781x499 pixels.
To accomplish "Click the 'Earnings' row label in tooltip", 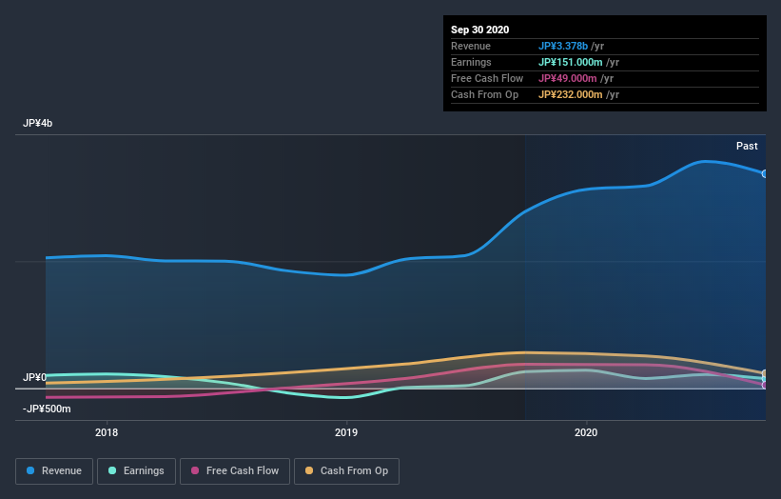I will tap(471, 62).
